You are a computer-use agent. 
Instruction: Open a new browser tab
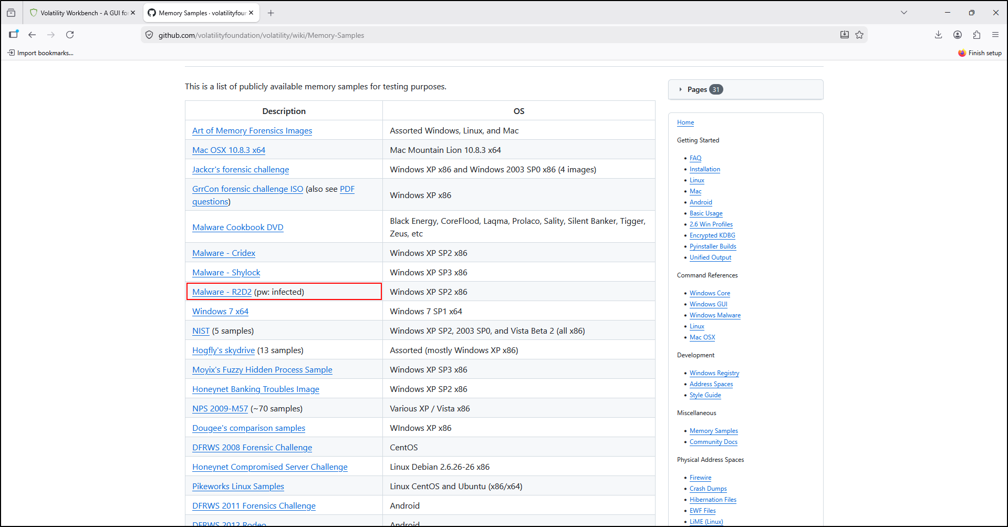tap(271, 13)
